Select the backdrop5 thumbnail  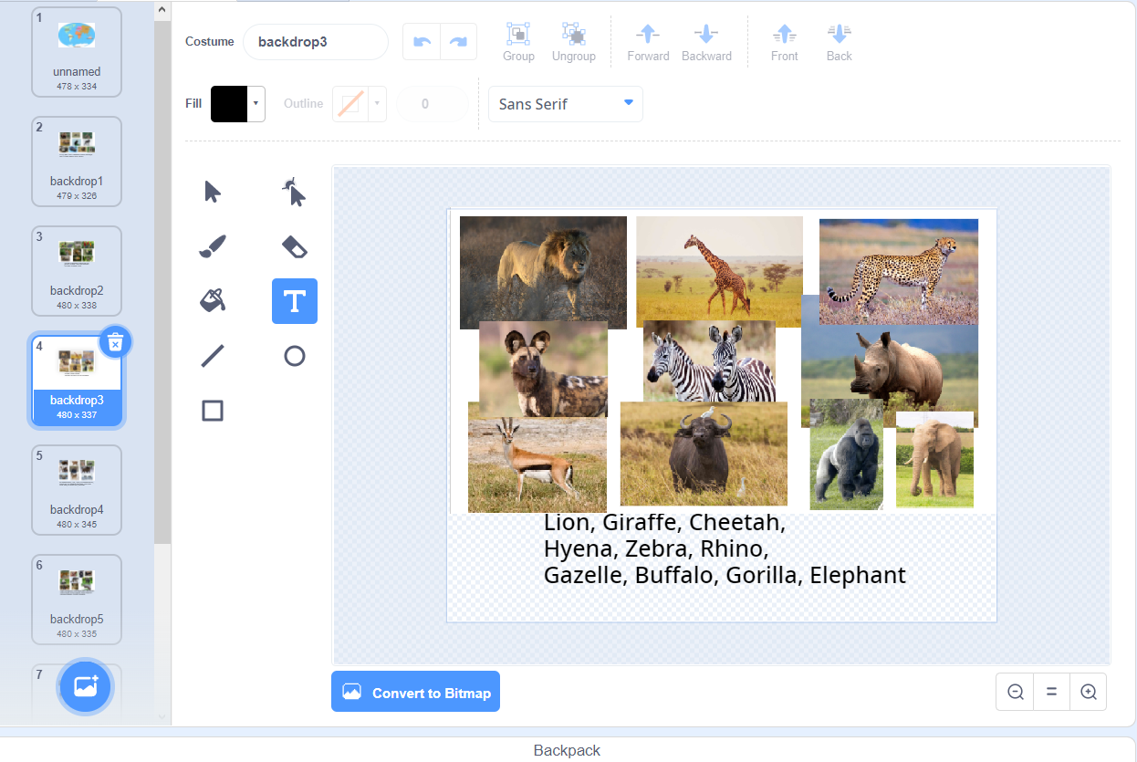point(77,600)
